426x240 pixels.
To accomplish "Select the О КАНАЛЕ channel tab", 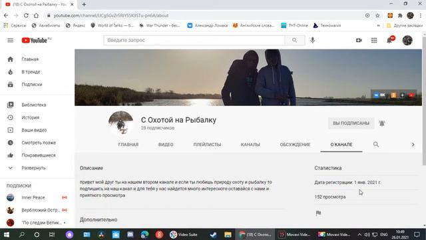I will tap(341, 145).
